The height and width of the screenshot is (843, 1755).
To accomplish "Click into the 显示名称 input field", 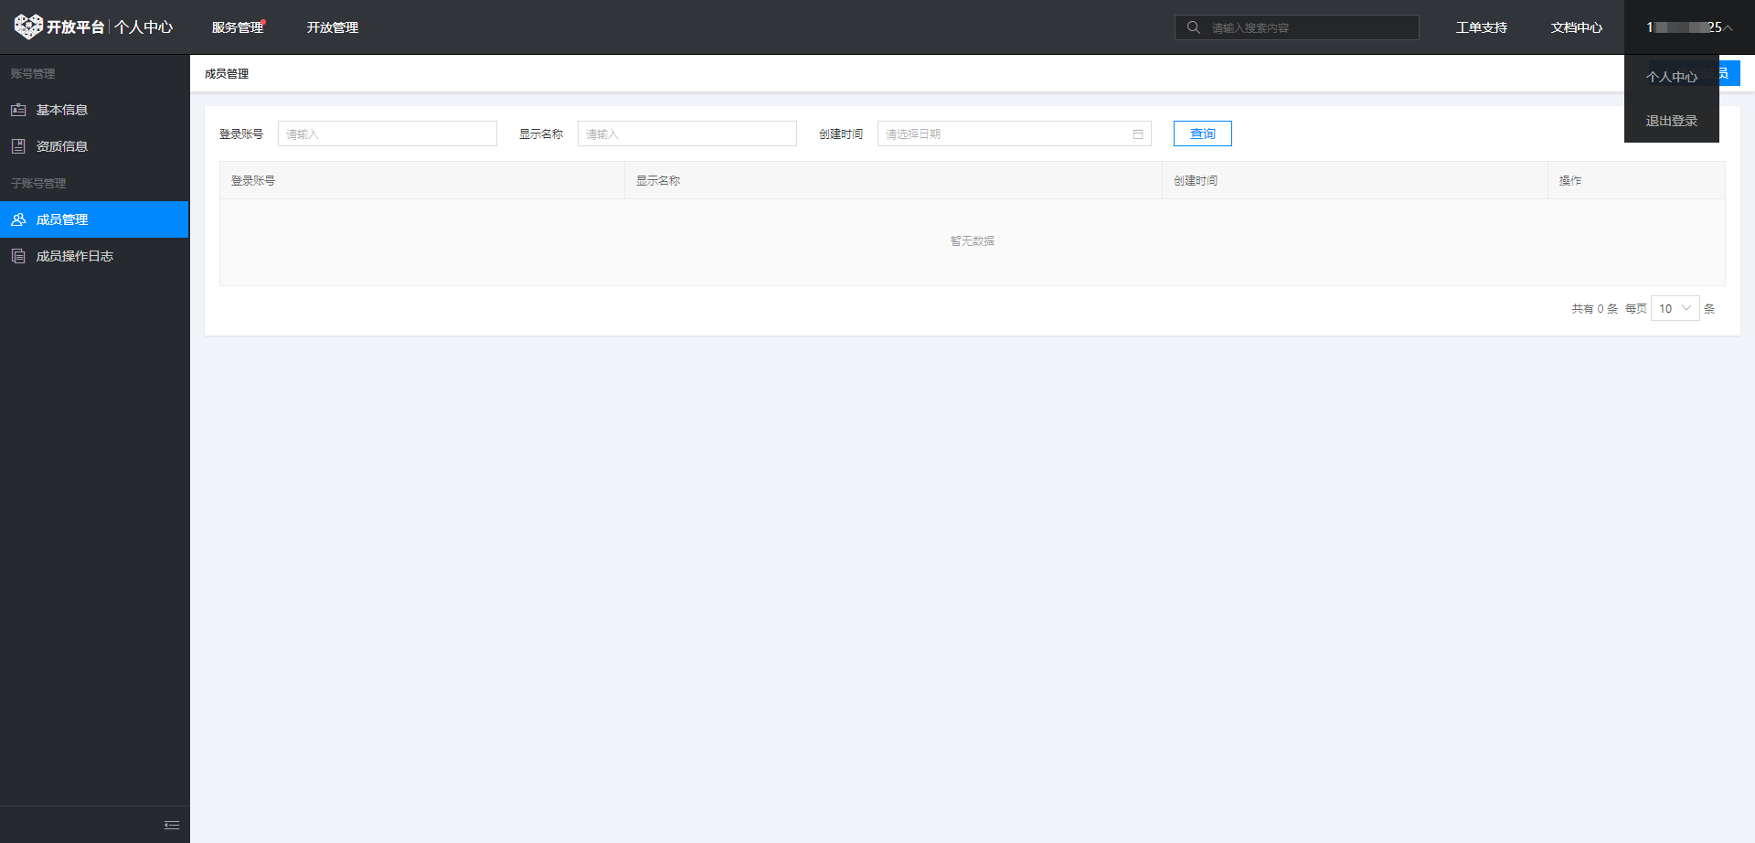I will 687,134.
